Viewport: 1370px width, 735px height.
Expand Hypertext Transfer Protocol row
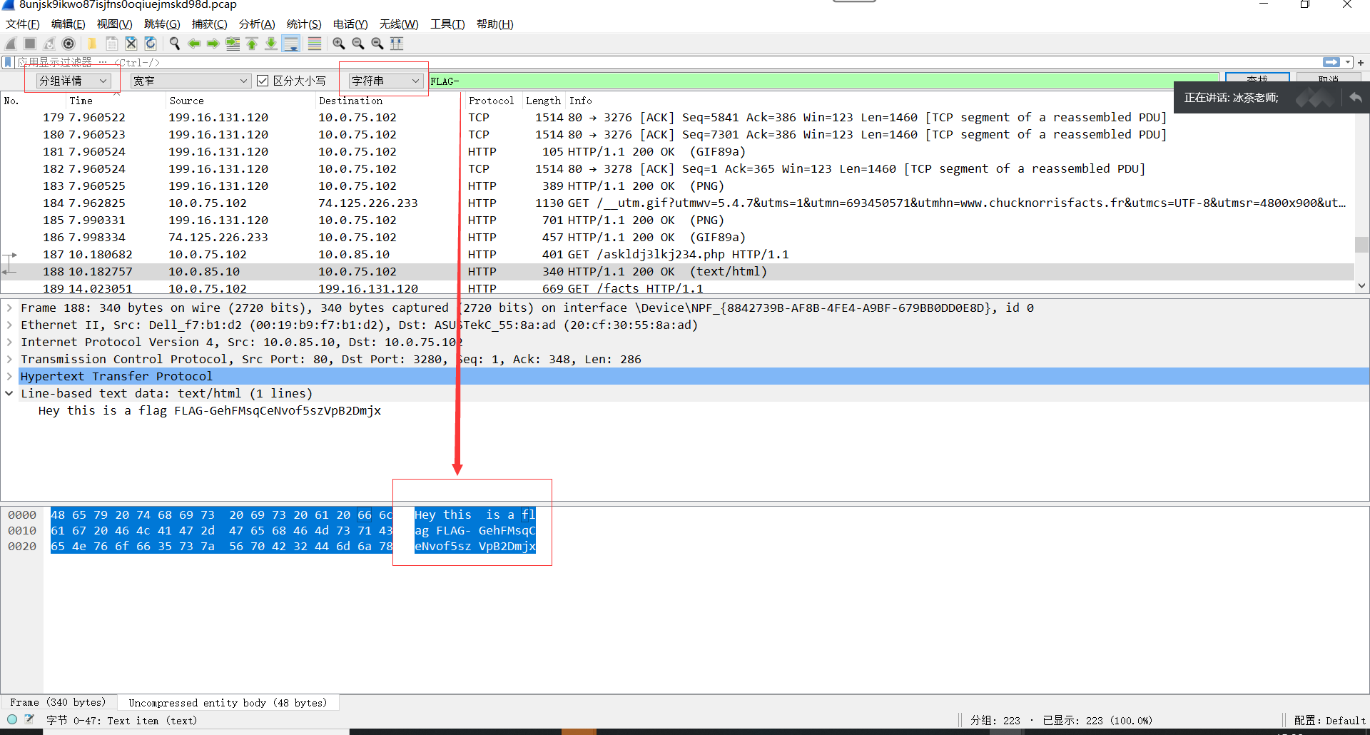(9, 376)
